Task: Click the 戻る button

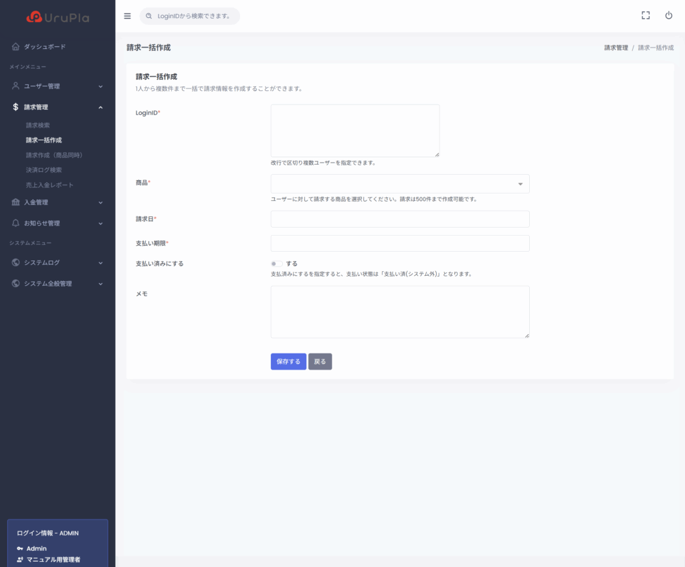Action: coord(320,361)
